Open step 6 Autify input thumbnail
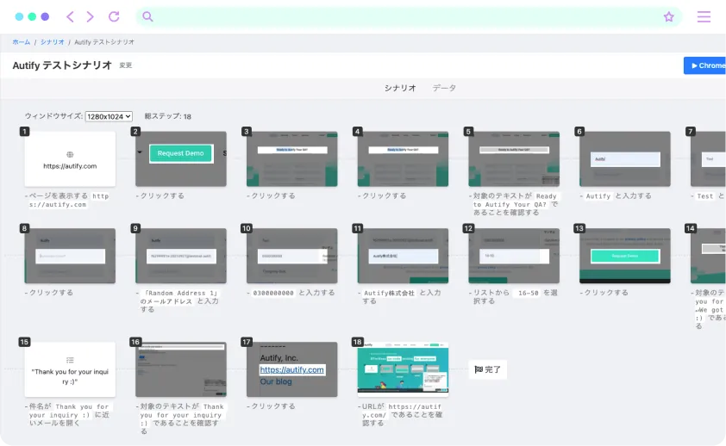This screenshot has width=726, height=446. pyautogui.click(x=625, y=159)
